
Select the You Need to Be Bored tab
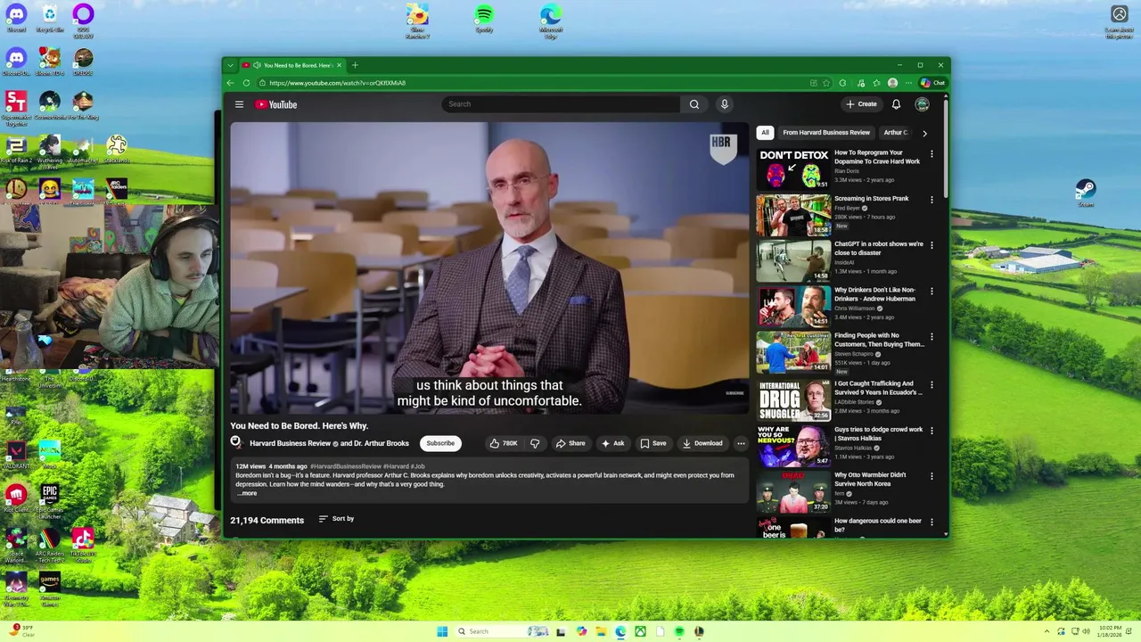[292, 65]
